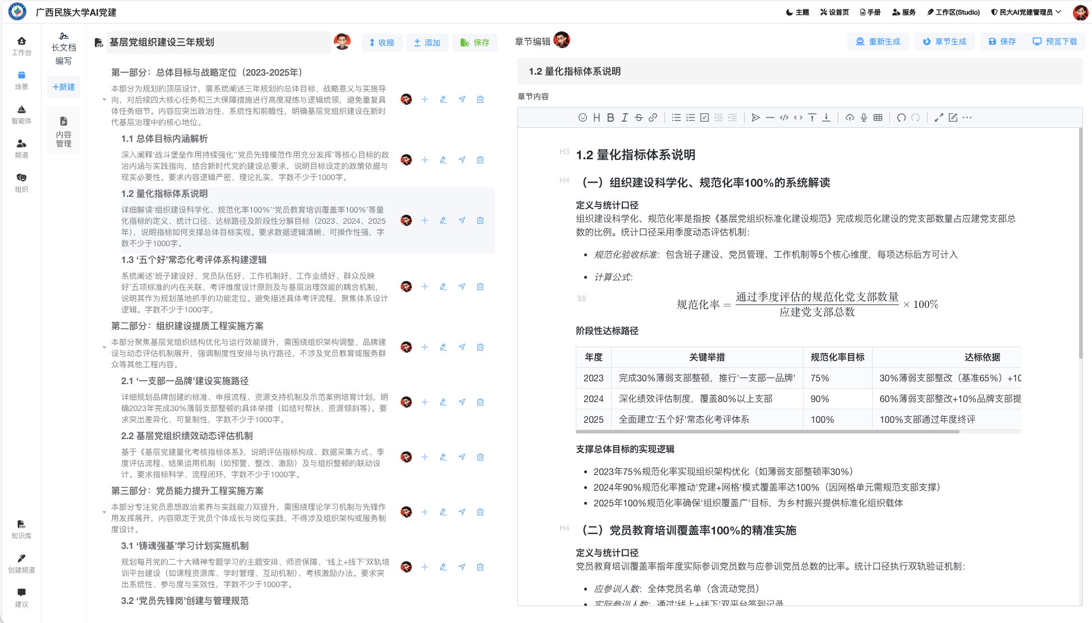Insert a task list checkbox
The width and height of the screenshot is (1092, 623).
tap(704, 118)
